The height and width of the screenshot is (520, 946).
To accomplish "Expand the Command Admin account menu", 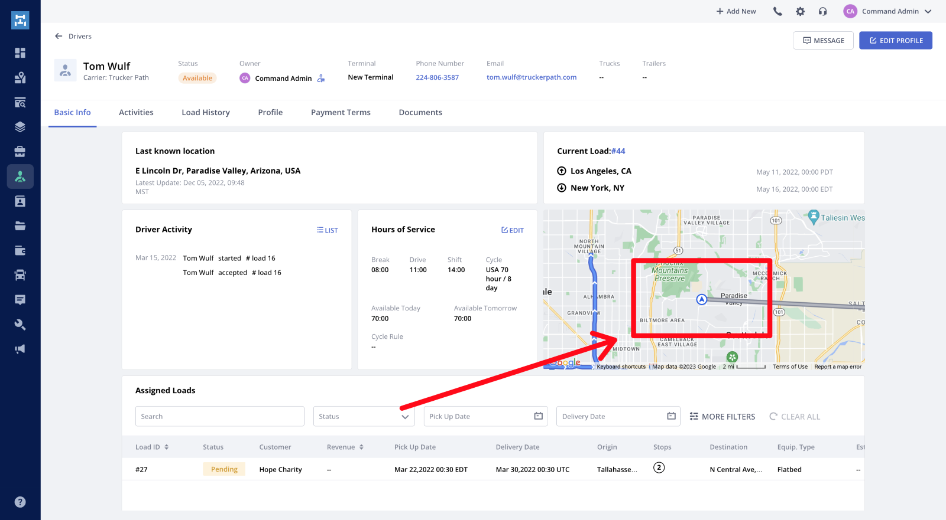I will pos(887,11).
